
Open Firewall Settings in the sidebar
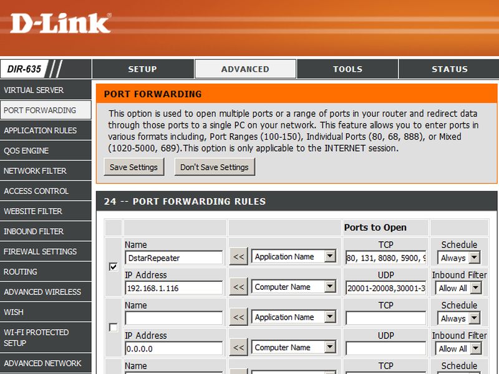pyautogui.click(x=46, y=252)
